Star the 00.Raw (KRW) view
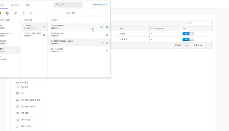Image resolution: width=229 pixels, height=131 pixels. (x=107, y=27)
